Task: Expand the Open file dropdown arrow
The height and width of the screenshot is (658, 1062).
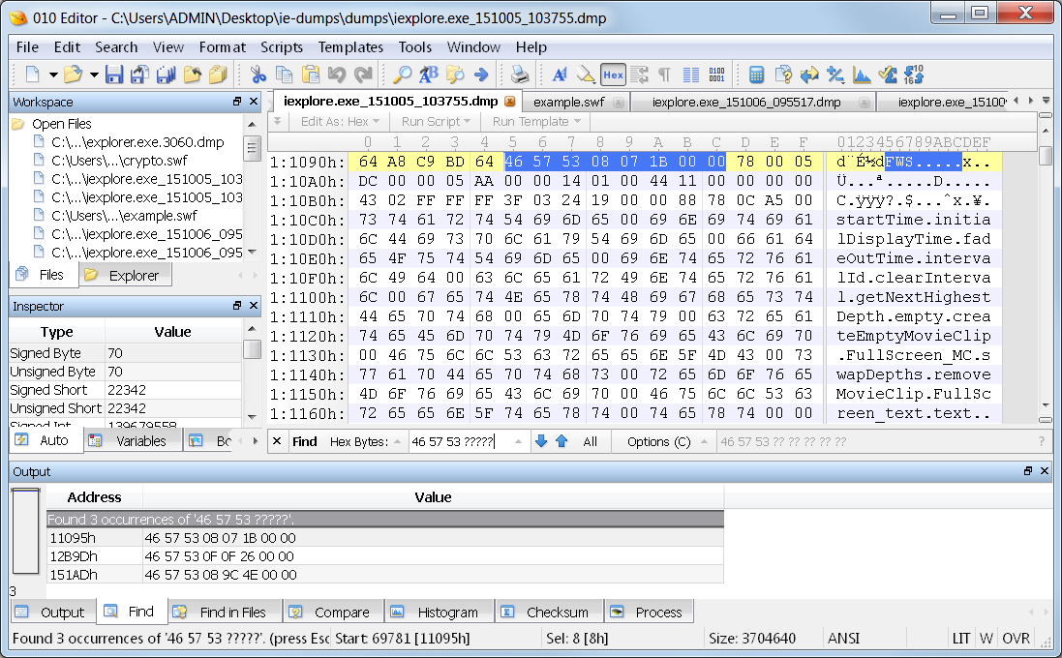Action: [94, 75]
